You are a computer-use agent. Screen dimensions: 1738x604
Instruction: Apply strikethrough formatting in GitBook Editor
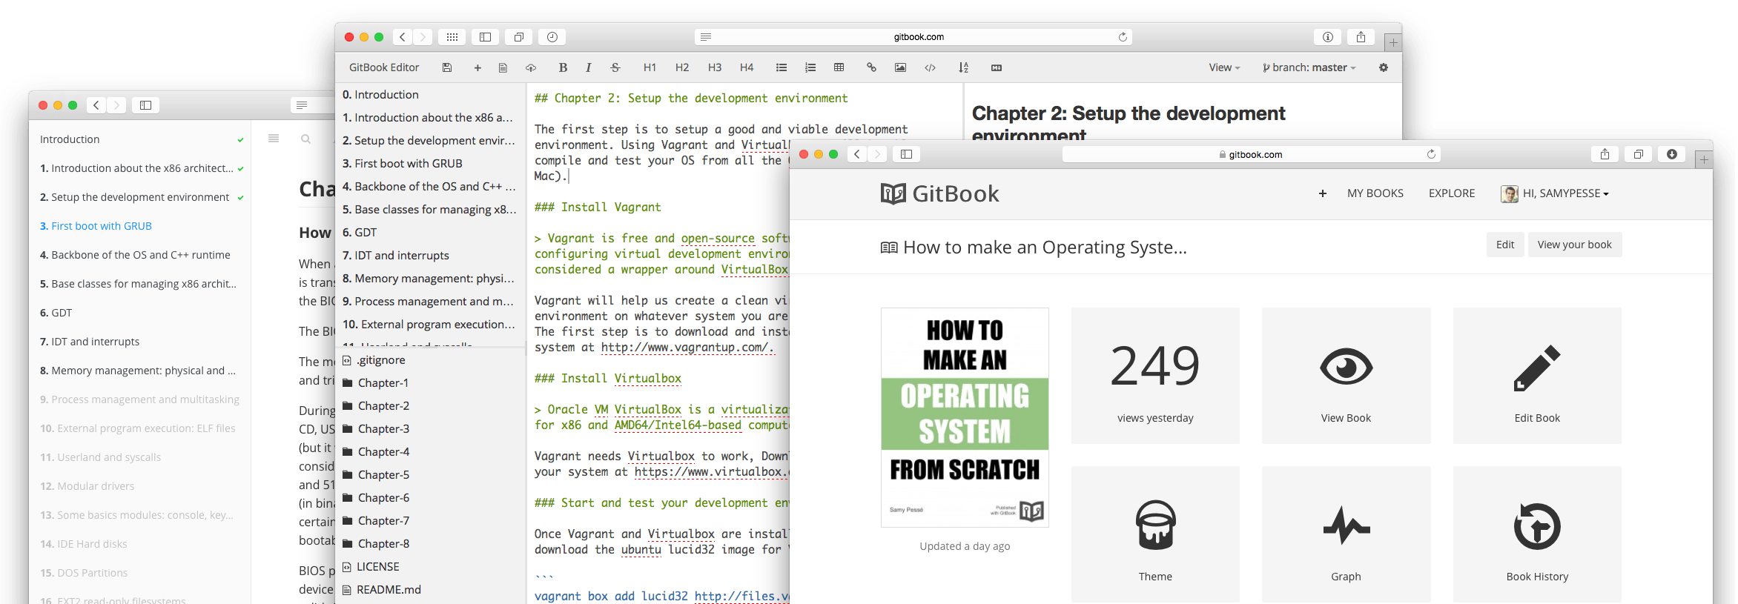coord(615,67)
